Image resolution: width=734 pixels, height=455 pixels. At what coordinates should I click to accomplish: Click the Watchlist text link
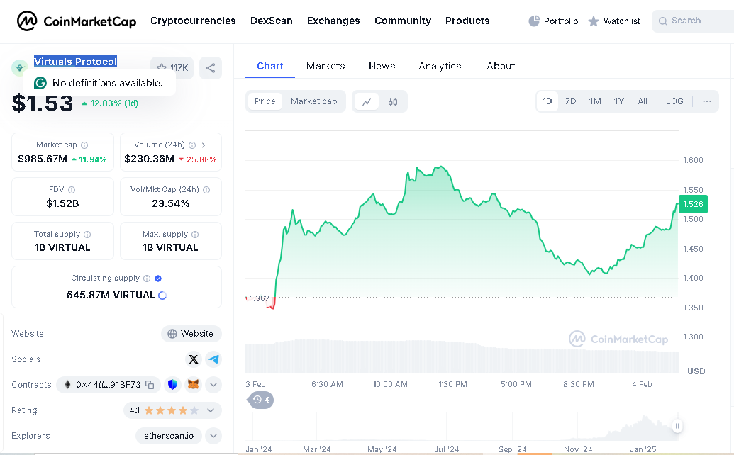pyautogui.click(x=622, y=21)
